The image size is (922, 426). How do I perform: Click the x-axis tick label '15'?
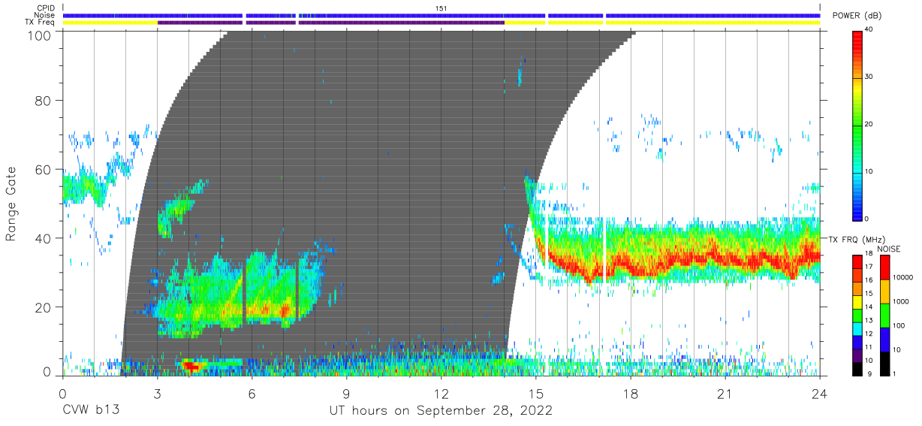(536, 393)
